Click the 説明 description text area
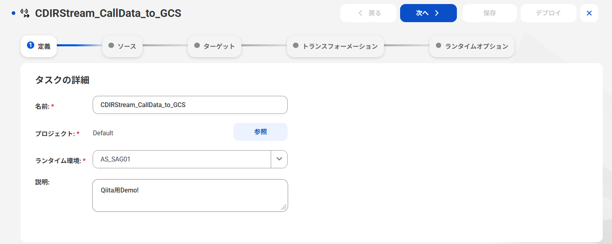Image resolution: width=612 pixels, height=244 pixels. (190, 195)
